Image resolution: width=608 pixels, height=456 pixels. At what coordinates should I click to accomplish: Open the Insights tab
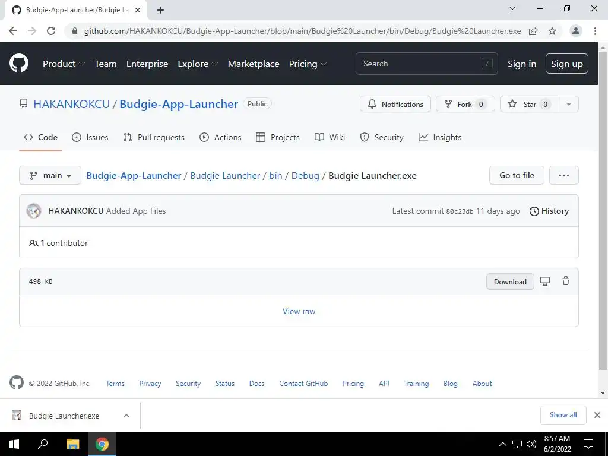pos(440,137)
